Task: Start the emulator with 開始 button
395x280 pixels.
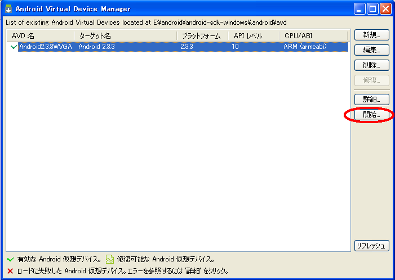Action: tap(371, 115)
